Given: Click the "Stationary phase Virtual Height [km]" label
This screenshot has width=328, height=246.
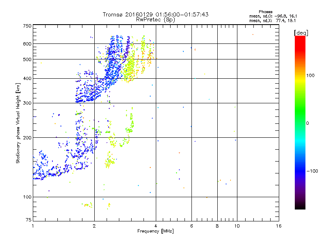Looking at the screenshot, I should pyautogui.click(x=18, y=123).
